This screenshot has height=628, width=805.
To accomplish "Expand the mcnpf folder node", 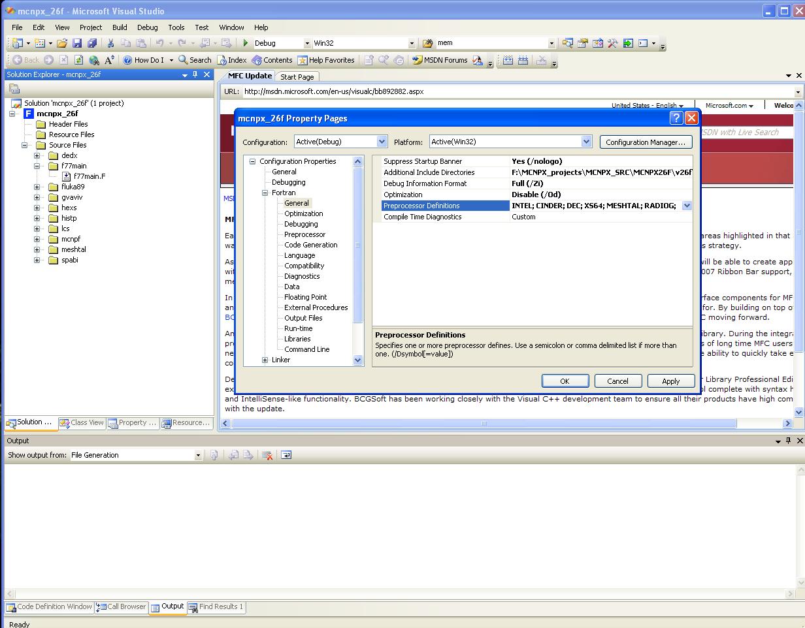I will [x=37, y=239].
